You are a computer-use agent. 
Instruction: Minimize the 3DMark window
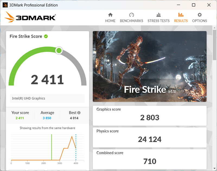tap(178, 5)
